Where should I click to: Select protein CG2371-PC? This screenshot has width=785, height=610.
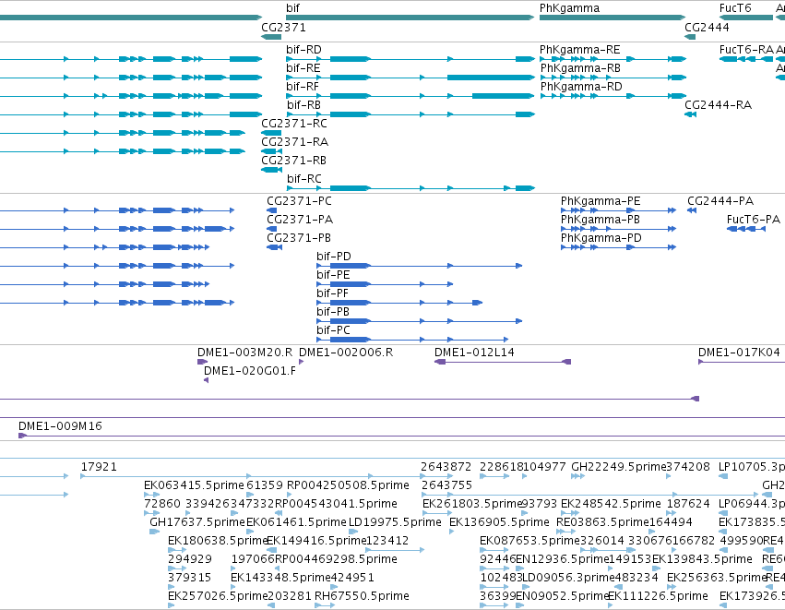(271, 210)
